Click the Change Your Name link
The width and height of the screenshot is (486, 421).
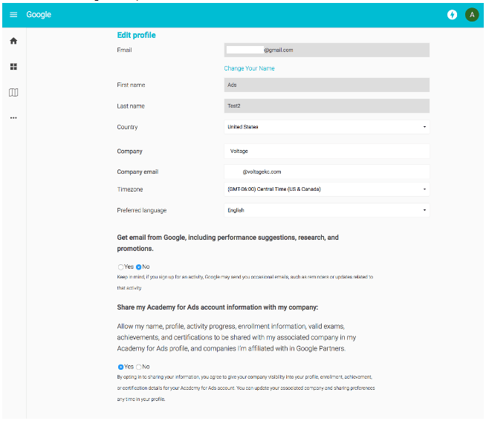[249, 68]
